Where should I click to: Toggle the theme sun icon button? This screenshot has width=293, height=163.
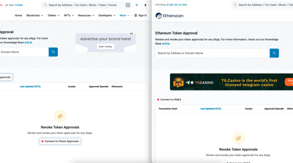tap(137, 5)
